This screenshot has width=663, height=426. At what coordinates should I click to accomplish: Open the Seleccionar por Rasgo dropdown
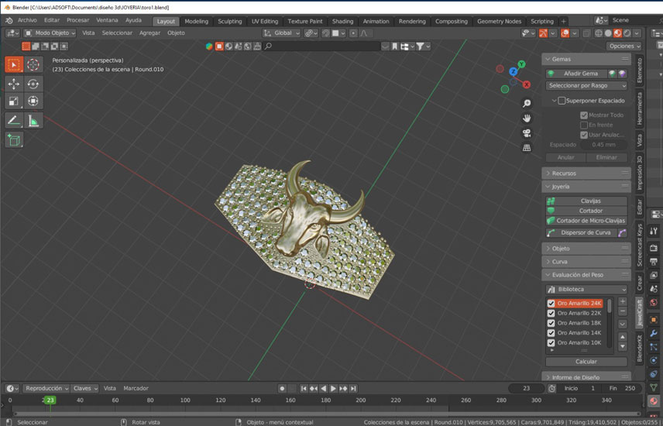[x=586, y=86]
